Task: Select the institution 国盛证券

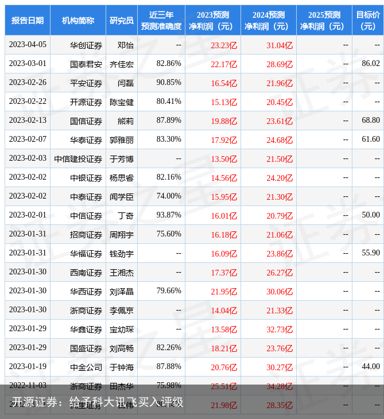Action: (x=86, y=349)
